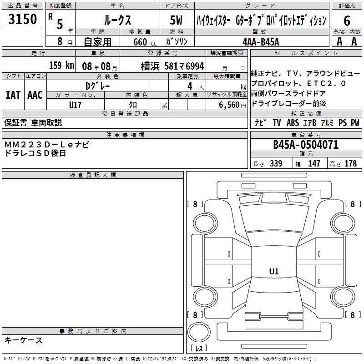Click the door type value 5W
The image size is (364, 364).
177,20
